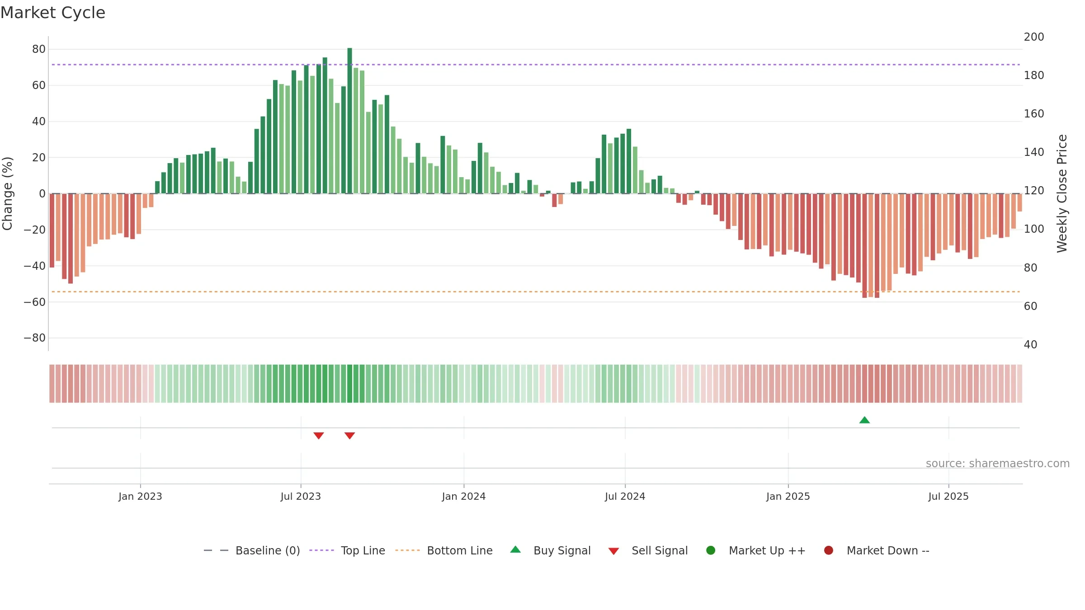Viewport: 1085px width, 610px height.
Task: Click the 40 tick on right axis
Action: (x=1030, y=345)
